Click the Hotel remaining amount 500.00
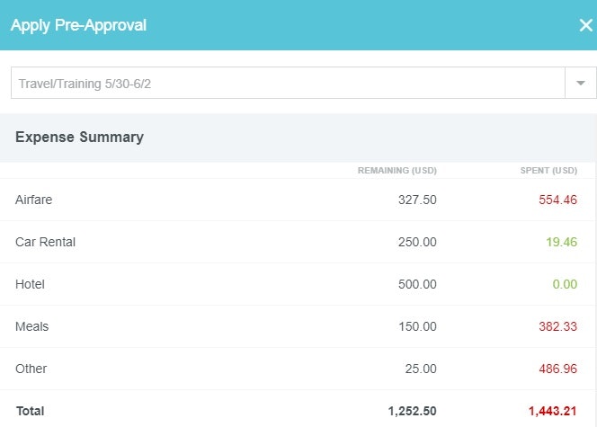This screenshot has height=427, width=597. pyautogui.click(x=417, y=284)
